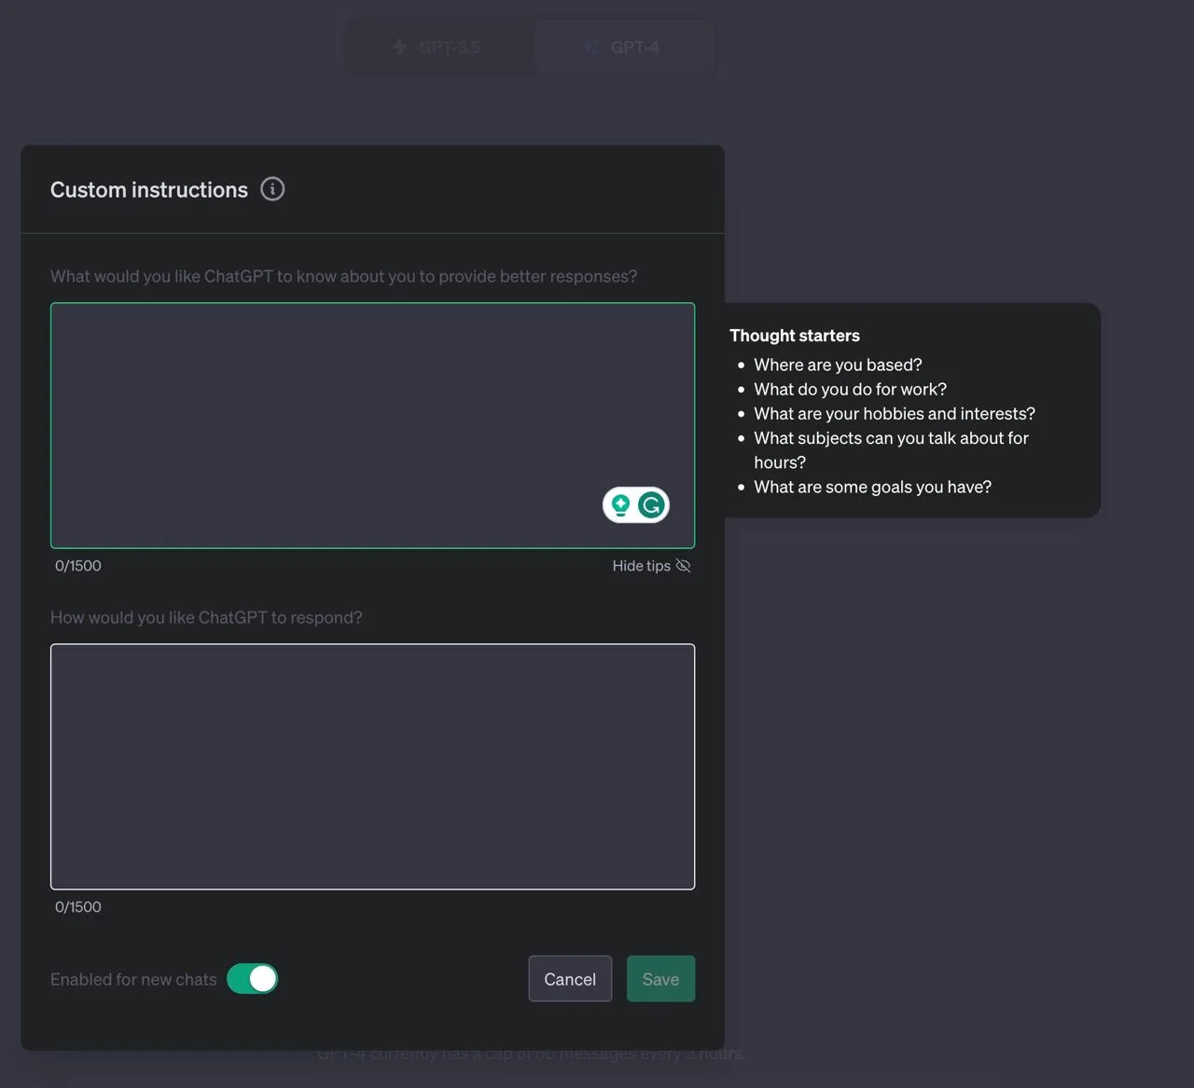Switch to the GPT-3.5 model tab

[438, 47]
